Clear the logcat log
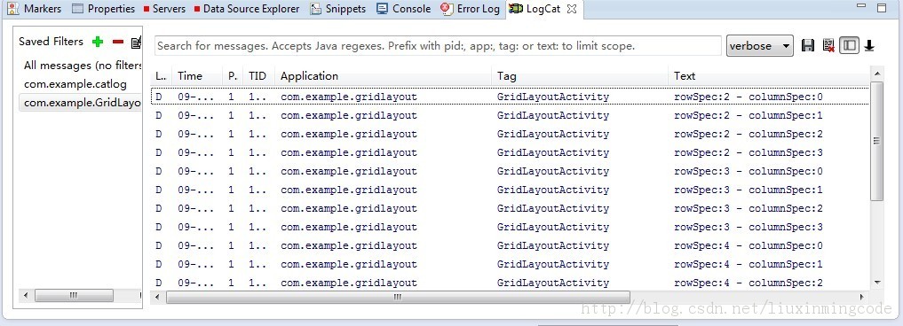 [x=828, y=45]
